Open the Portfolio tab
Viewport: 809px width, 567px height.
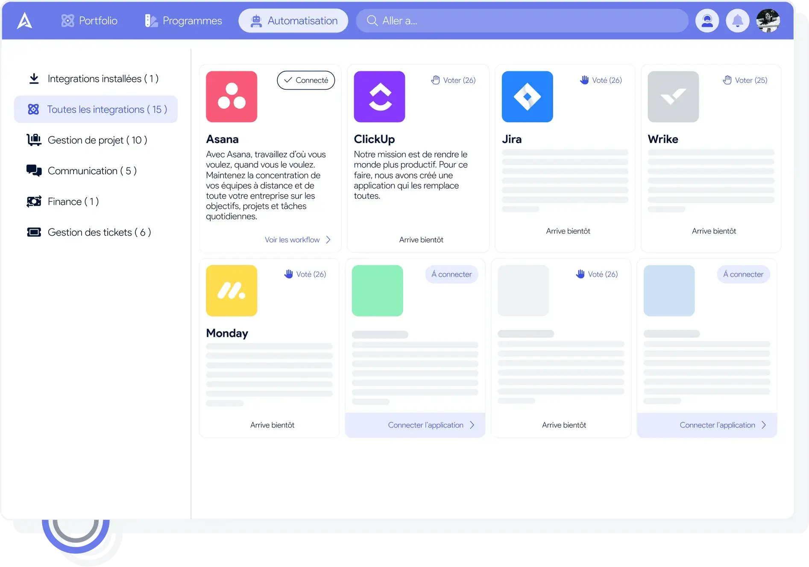(89, 20)
